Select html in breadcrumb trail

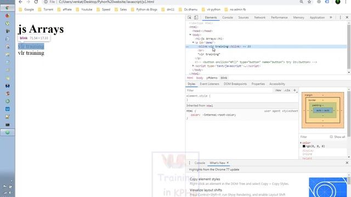pos(190,78)
